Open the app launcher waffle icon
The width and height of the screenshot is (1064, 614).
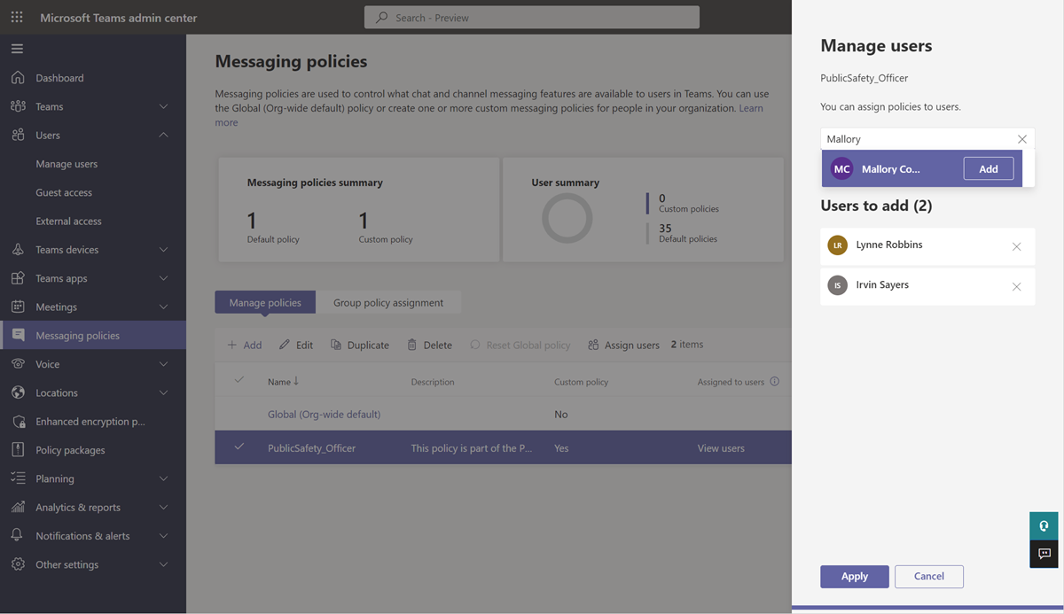17,18
